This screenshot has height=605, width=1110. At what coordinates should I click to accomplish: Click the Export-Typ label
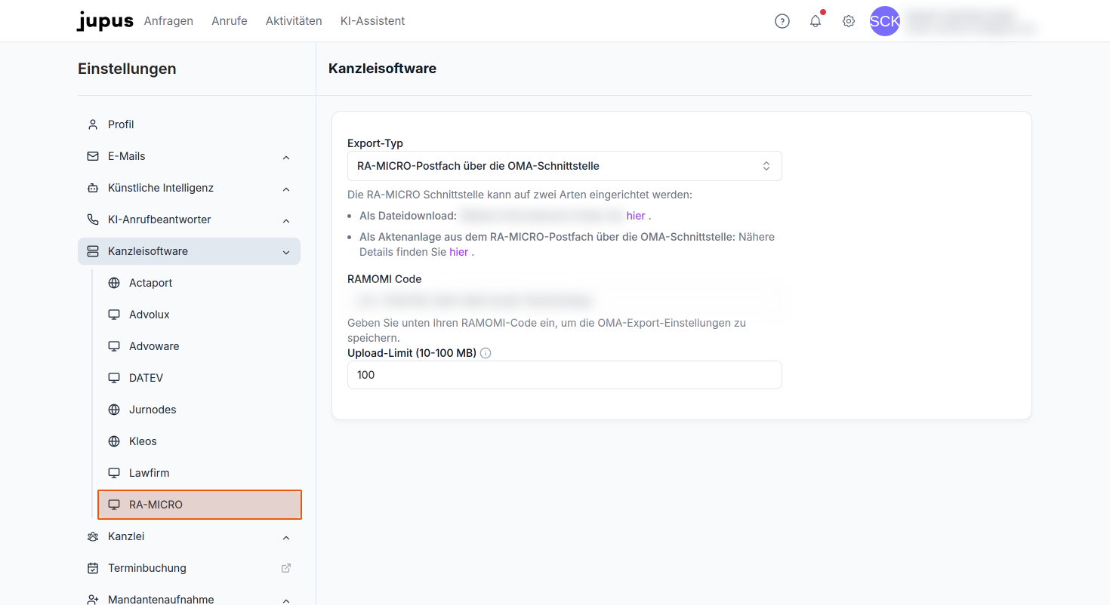[375, 143]
